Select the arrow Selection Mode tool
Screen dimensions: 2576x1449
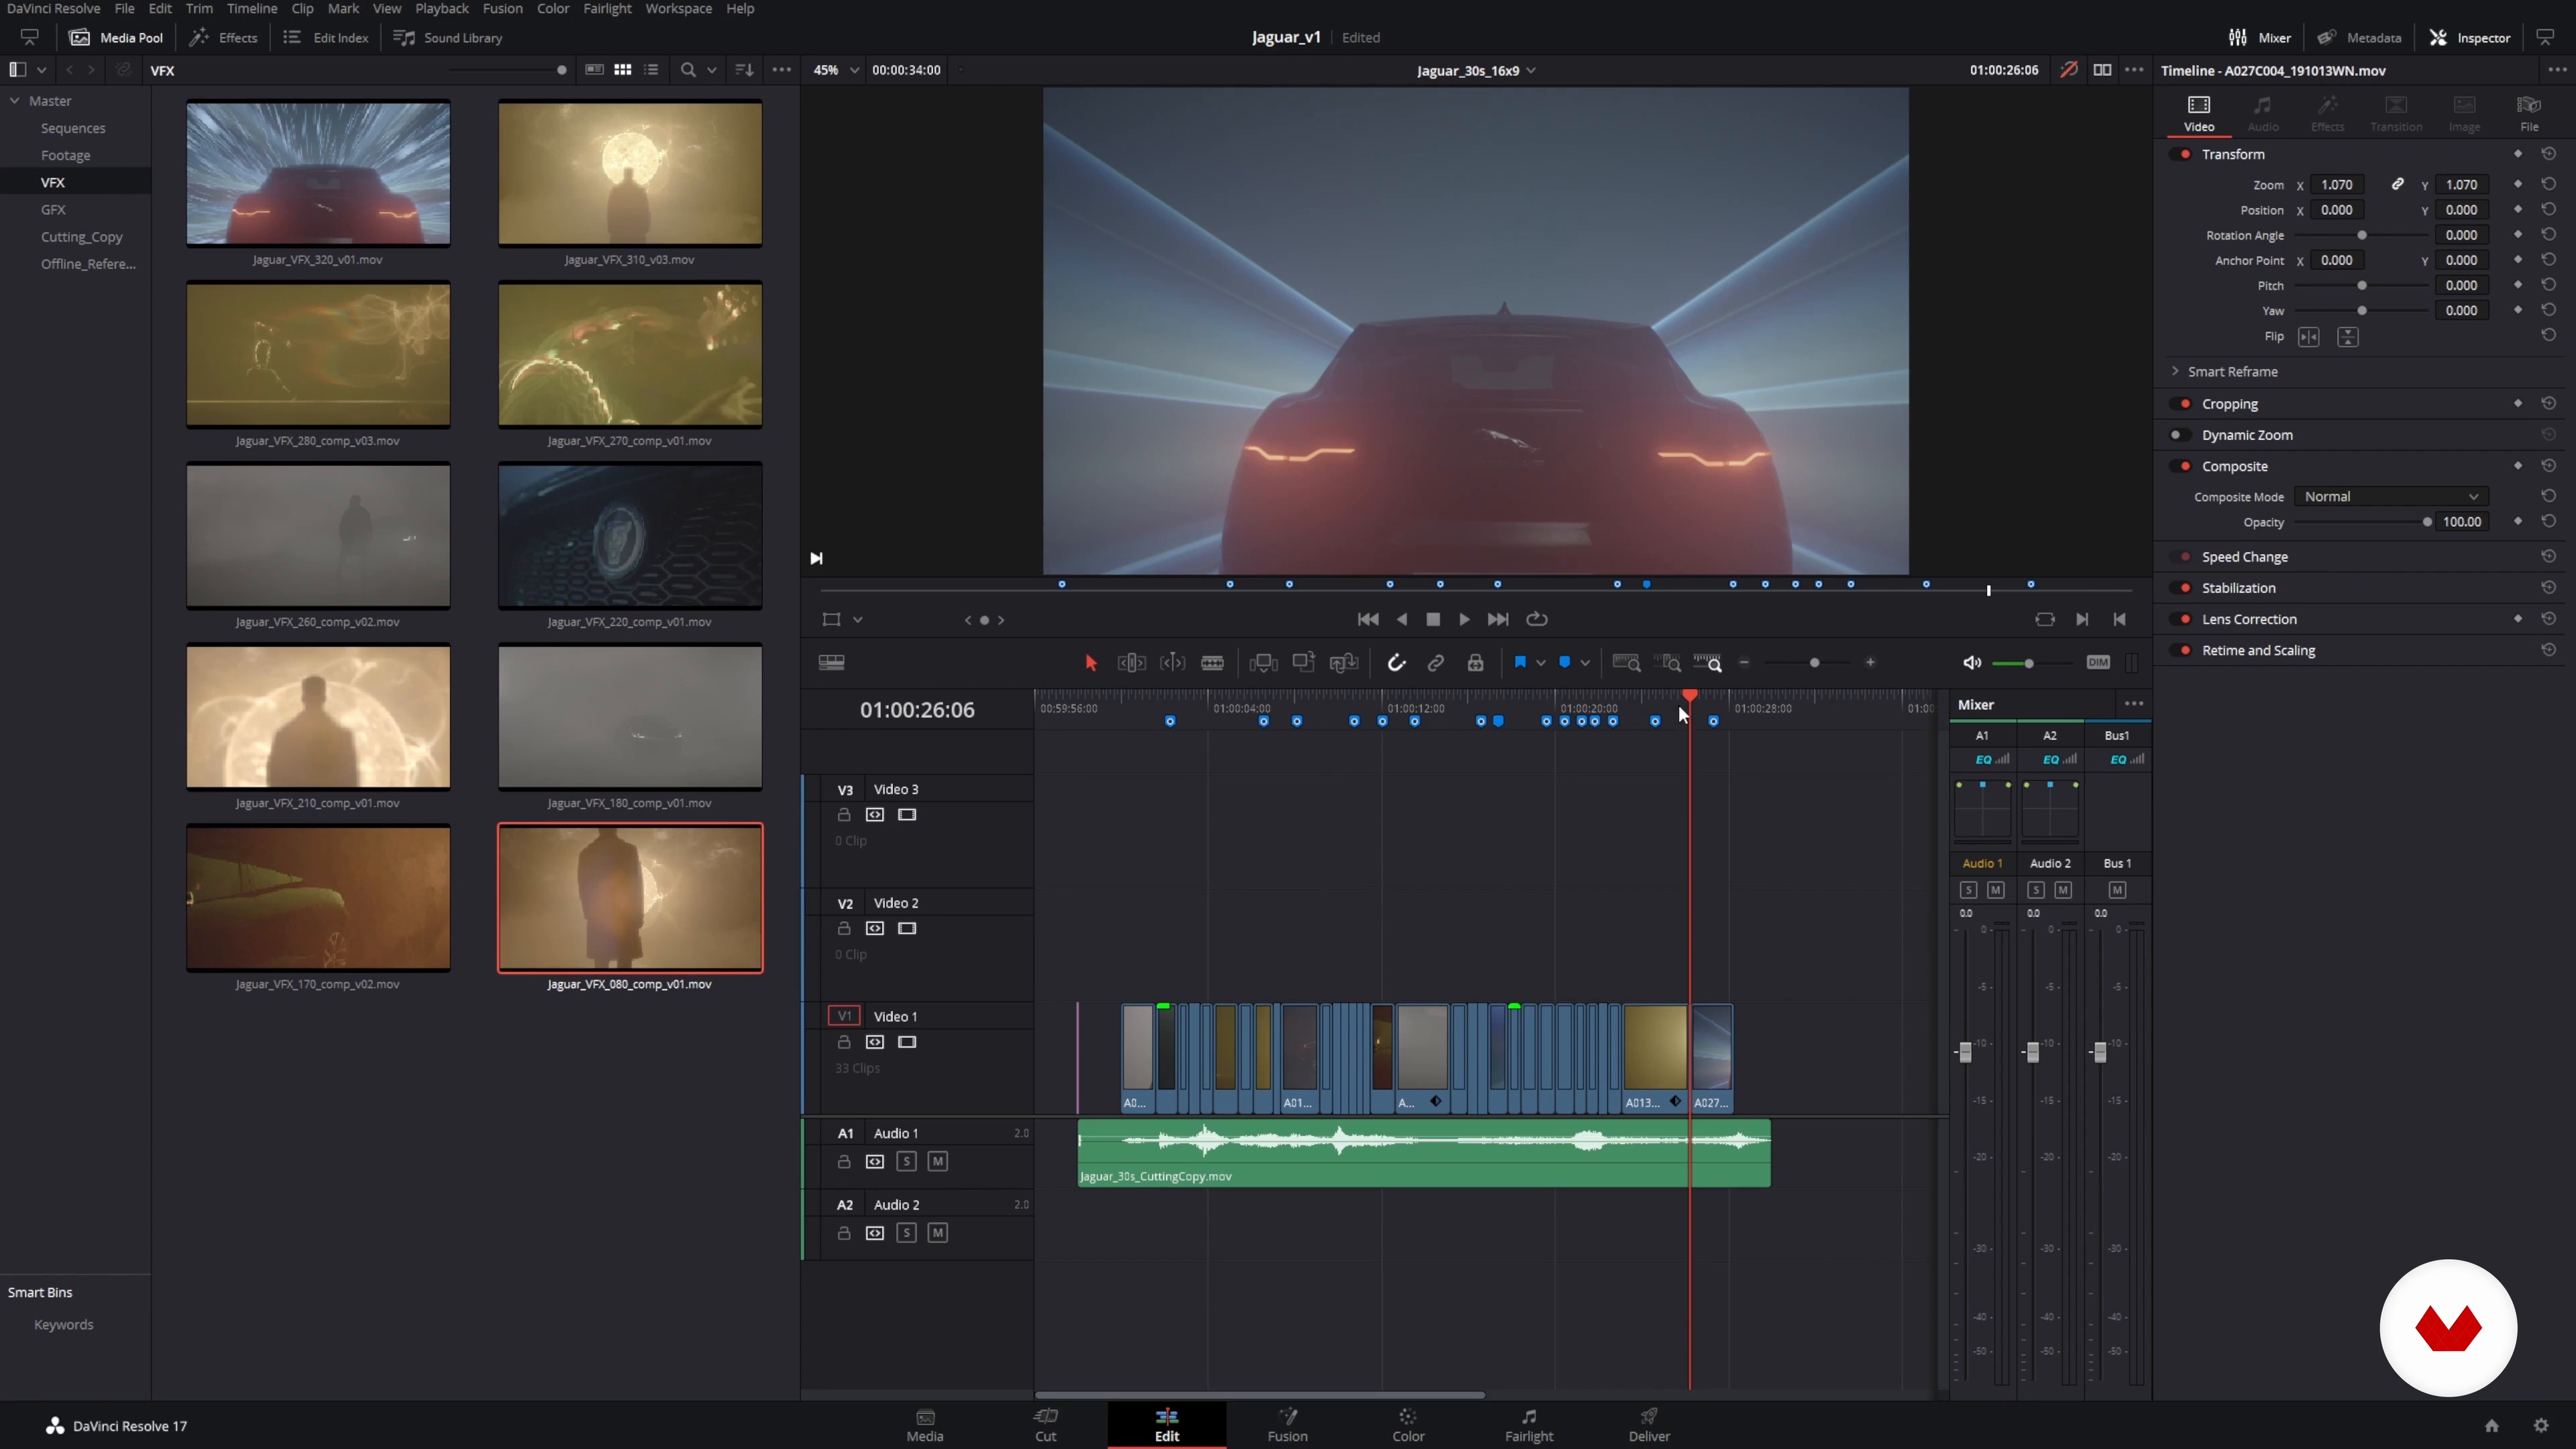pyautogui.click(x=1091, y=663)
